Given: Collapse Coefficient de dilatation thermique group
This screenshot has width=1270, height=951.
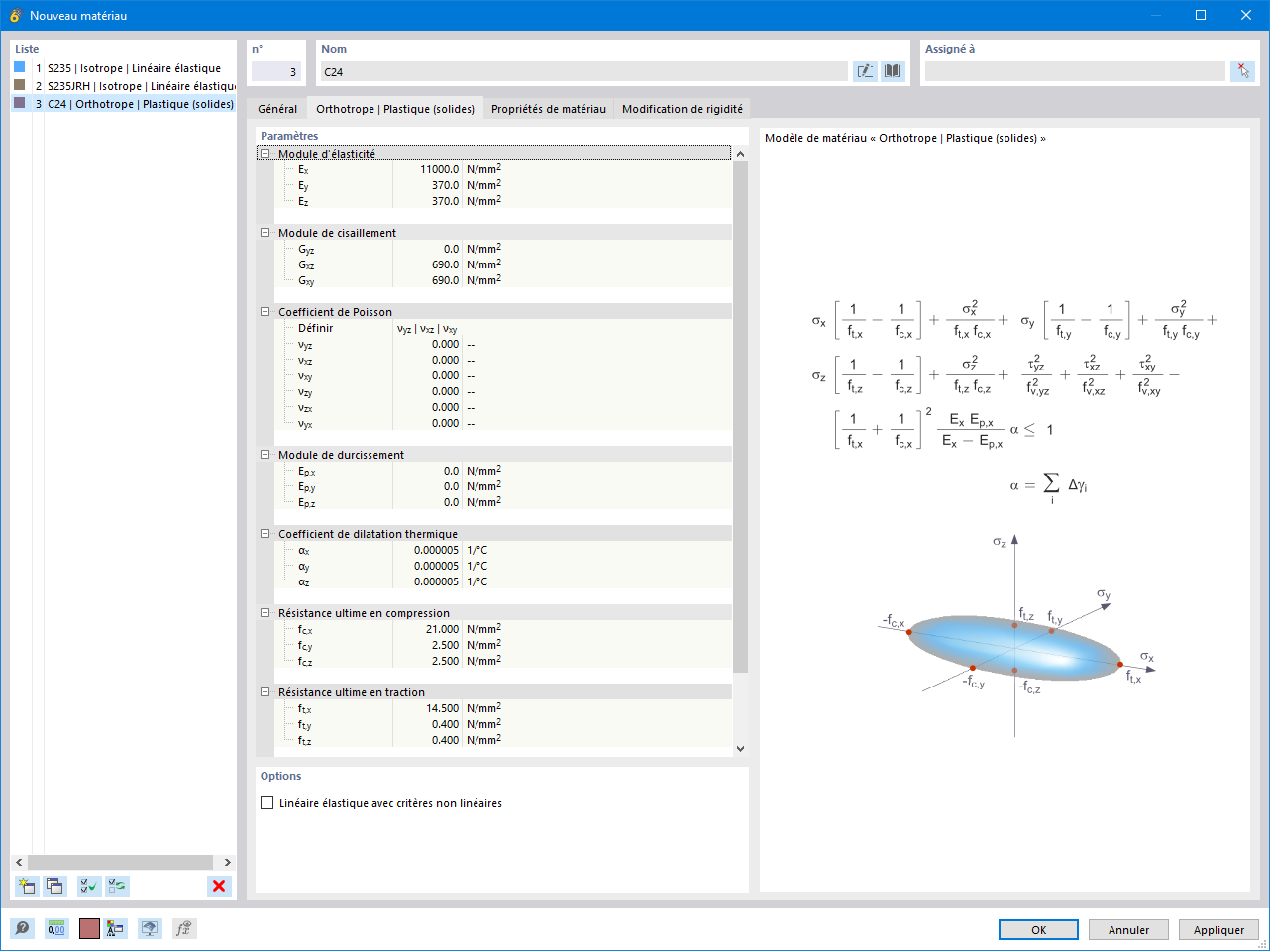Looking at the screenshot, I should pos(265,534).
